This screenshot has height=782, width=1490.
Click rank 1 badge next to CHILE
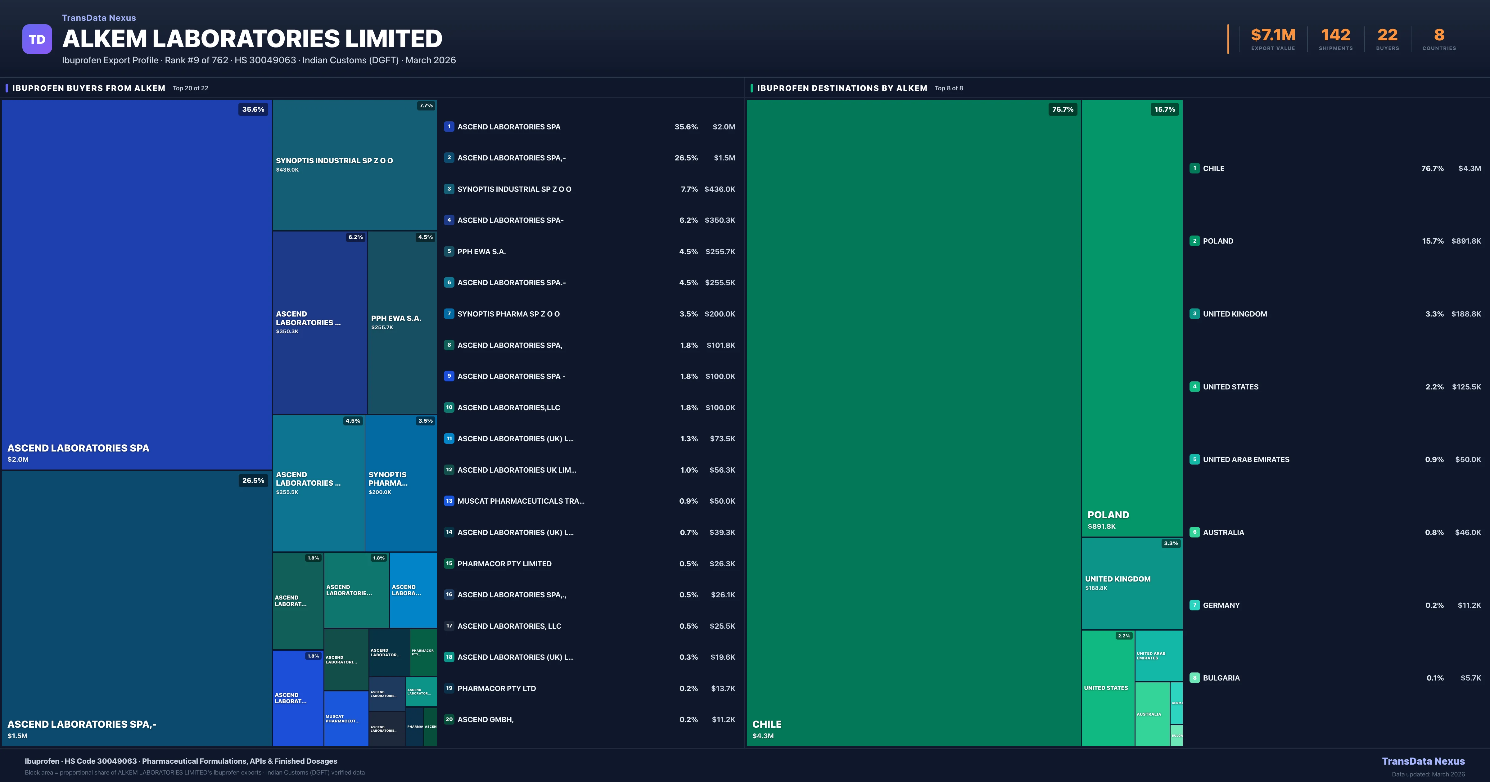pyautogui.click(x=1194, y=168)
